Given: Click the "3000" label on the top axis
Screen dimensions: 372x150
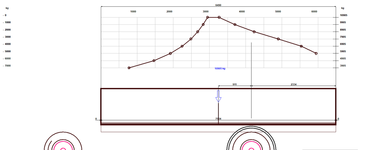Looking at the screenshot, I should pyautogui.click(x=206, y=12).
